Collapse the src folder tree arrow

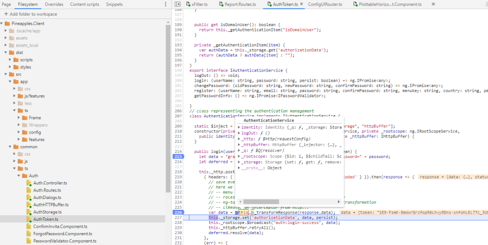5,74
